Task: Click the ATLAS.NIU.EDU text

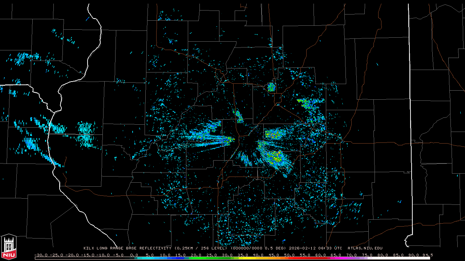Action: click(365, 248)
